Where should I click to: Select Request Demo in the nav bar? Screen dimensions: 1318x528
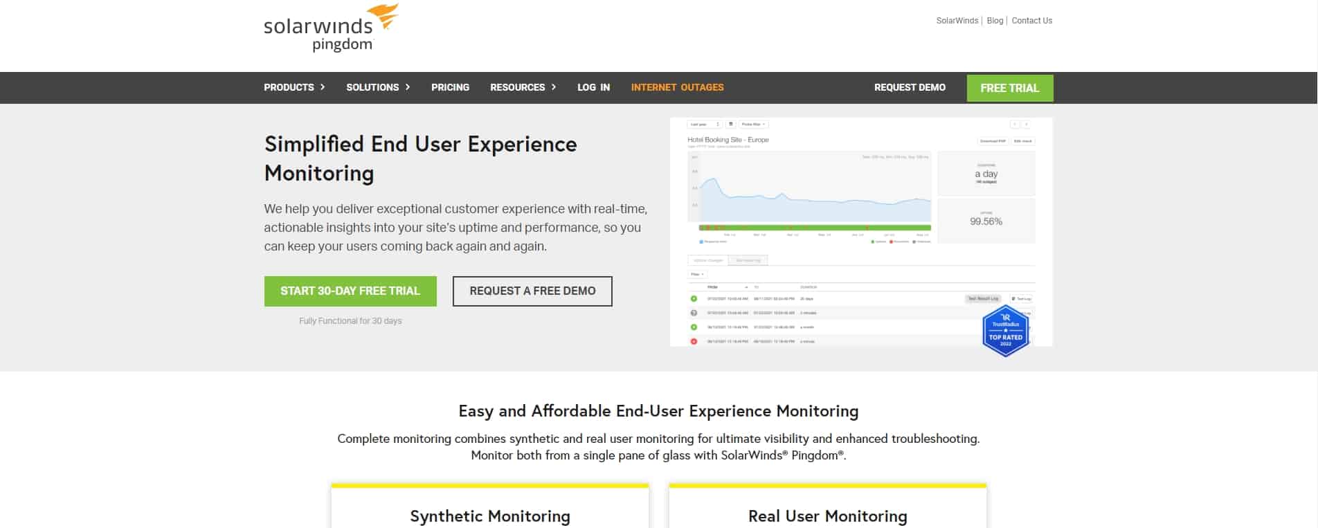click(910, 87)
